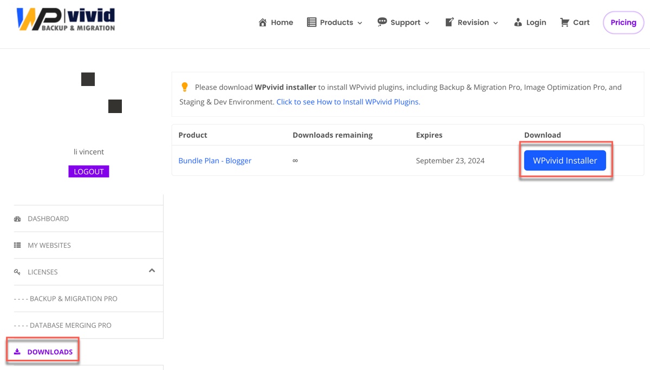Screen dimensions: 650x370
Task: Open the Cart page
Action: click(x=575, y=22)
